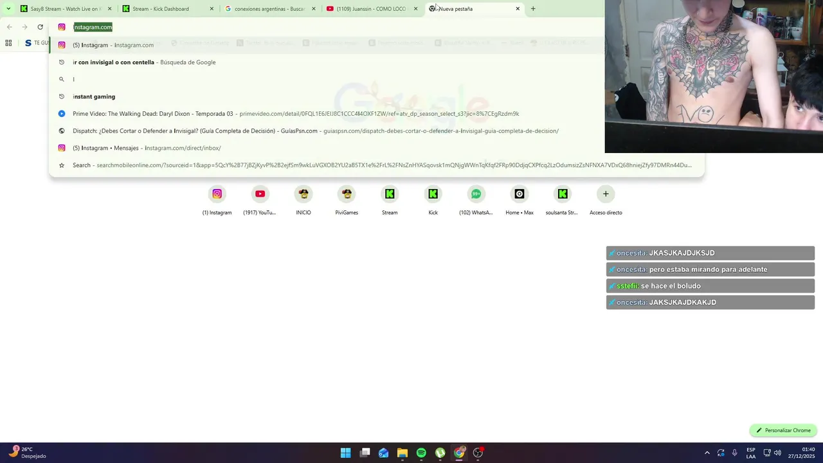Open the YouTube shortcut tile
823x463 pixels.
(x=260, y=201)
